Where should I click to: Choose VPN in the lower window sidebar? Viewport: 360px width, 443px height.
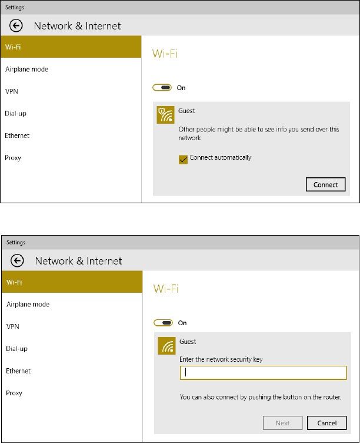[x=12, y=326]
